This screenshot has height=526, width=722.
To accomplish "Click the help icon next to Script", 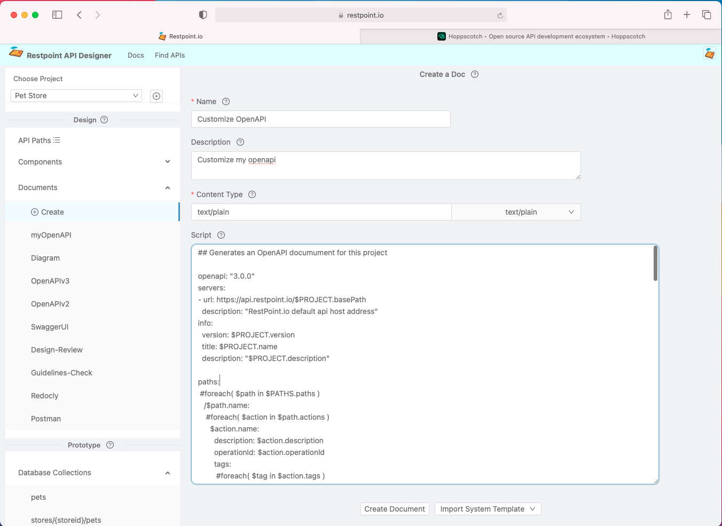I will click(221, 235).
